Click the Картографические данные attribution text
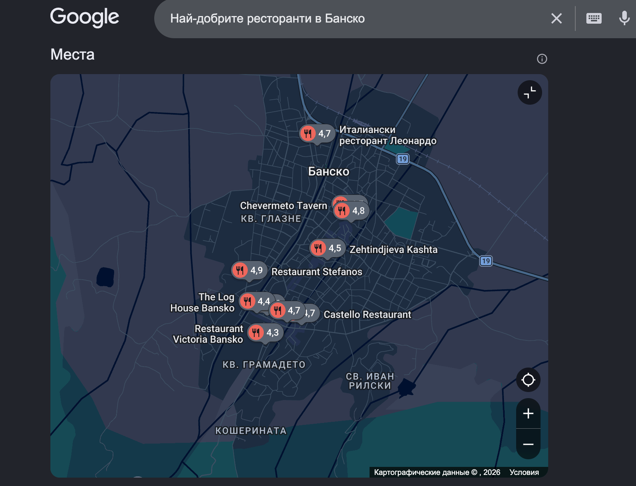 (x=437, y=472)
